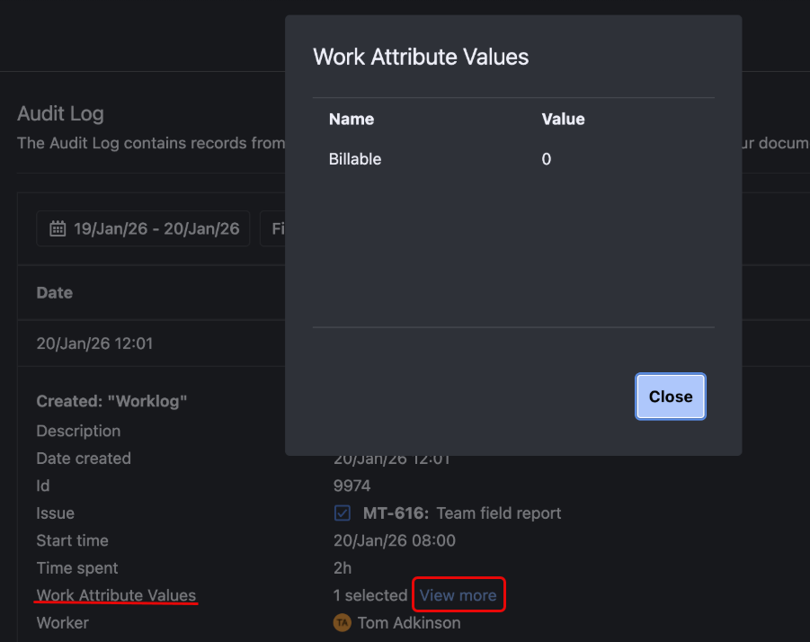Image resolution: width=810 pixels, height=642 pixels.
Task: Click the Name column header in the dialog
Action: point(351,119)
